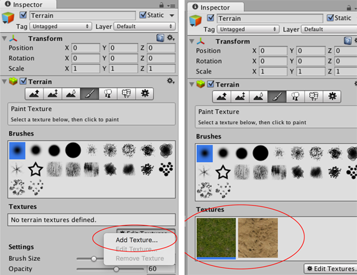Collapse Transform component in left Inspector

click(4, 39)
